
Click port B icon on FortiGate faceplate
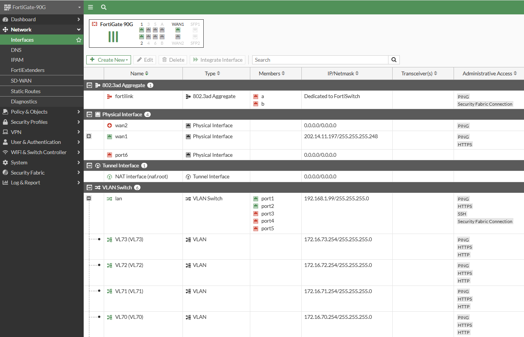[x=162, y=37]
